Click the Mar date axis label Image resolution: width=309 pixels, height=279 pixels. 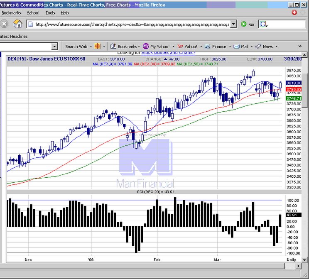coord(217,259)
